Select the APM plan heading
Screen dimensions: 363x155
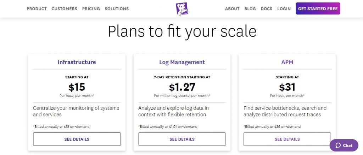coord(287,62)
